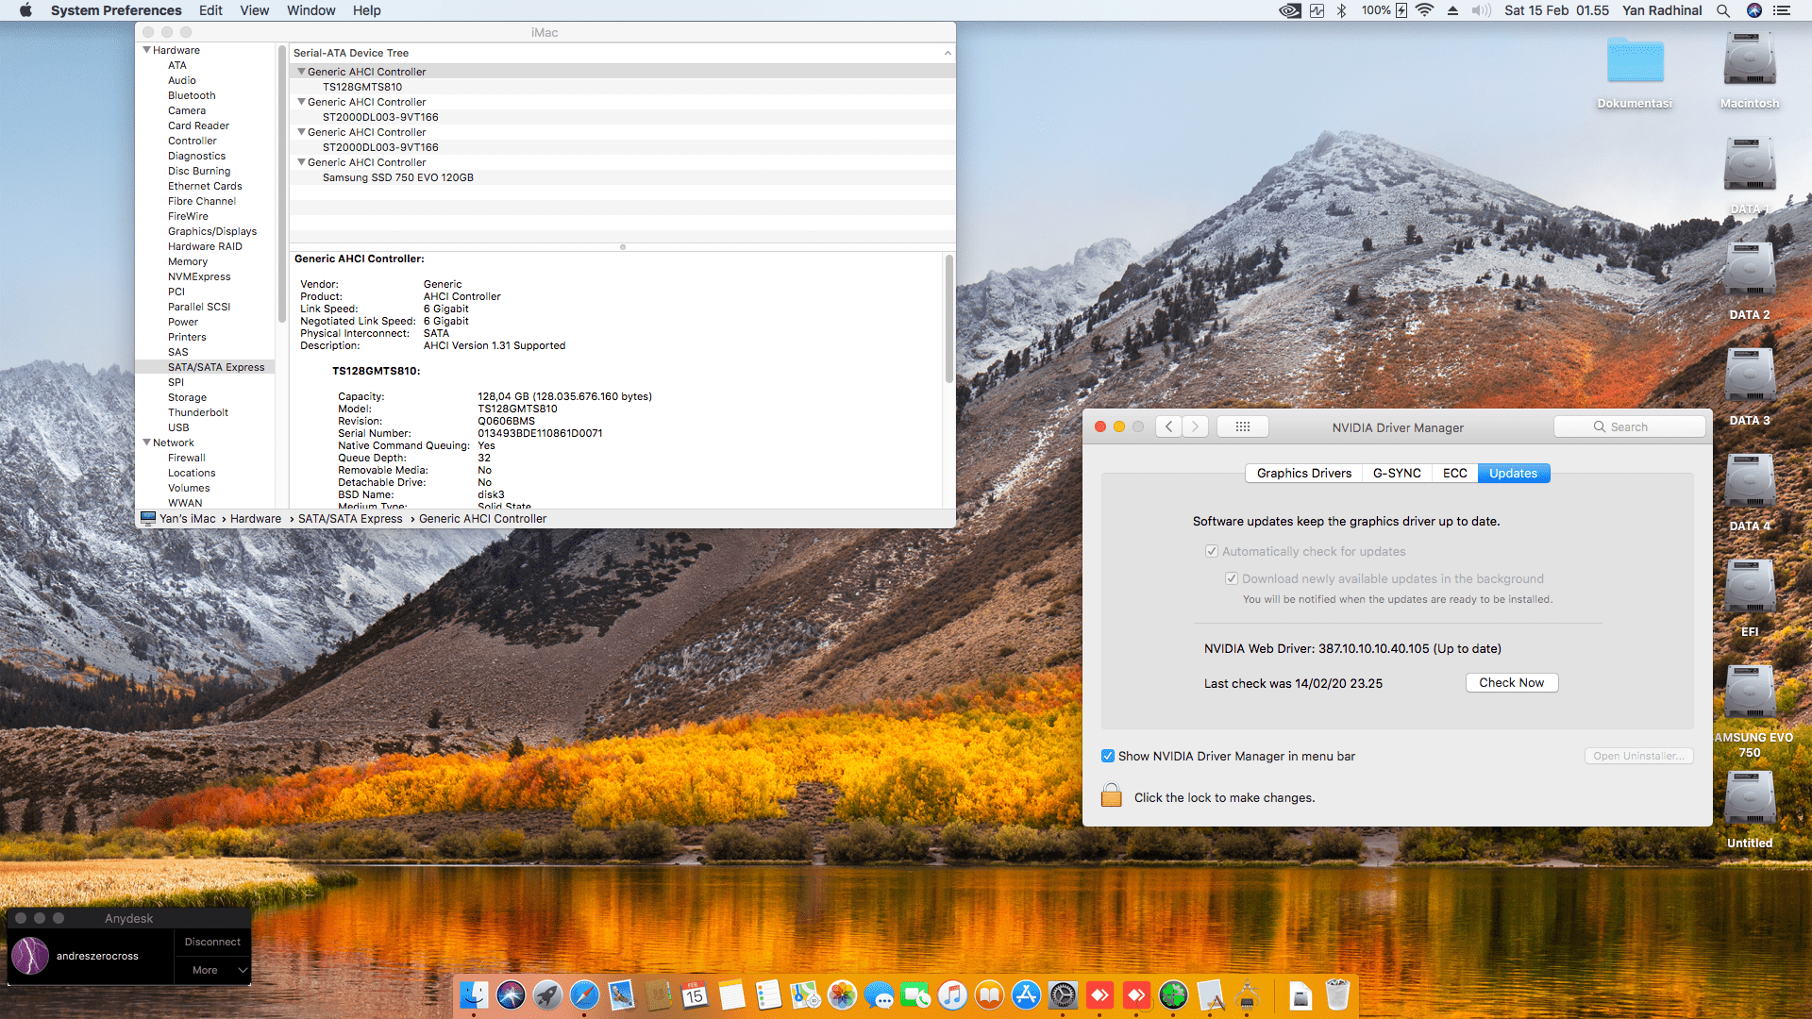
Task: Toggle Automatically check for updates checkbox
Action: (x=1212, y=551)
